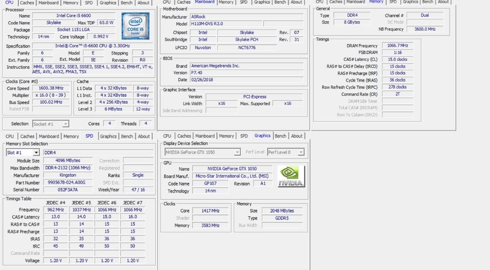Click the Bus Speed value '100.02 MHz'
Screen dimensions: 490x270
point(51,102)
